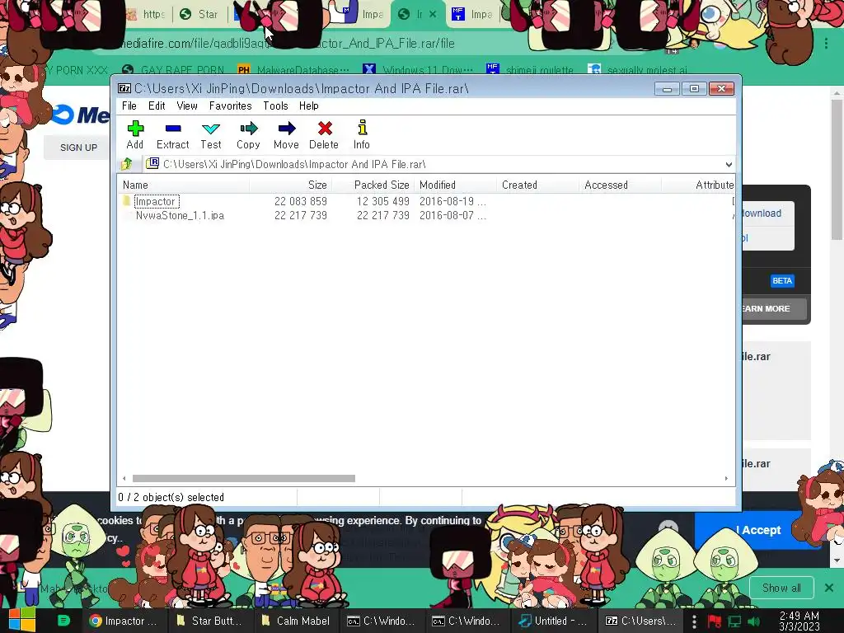Open Impactor Chrome taskbar item

pos(124,621)
